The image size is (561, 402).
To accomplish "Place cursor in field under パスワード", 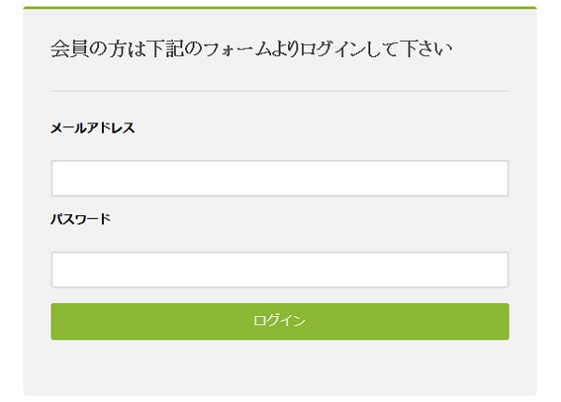I will coord(280,270).
